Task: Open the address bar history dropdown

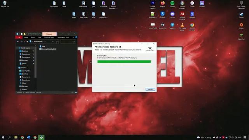Action: (x=53, y=42)
